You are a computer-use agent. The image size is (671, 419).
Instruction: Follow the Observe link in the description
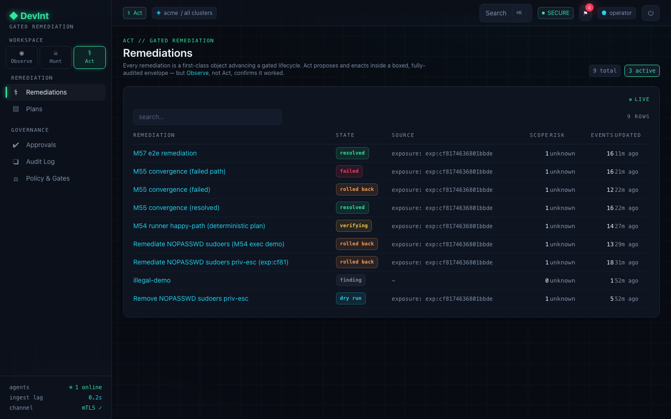click(198, 73)
